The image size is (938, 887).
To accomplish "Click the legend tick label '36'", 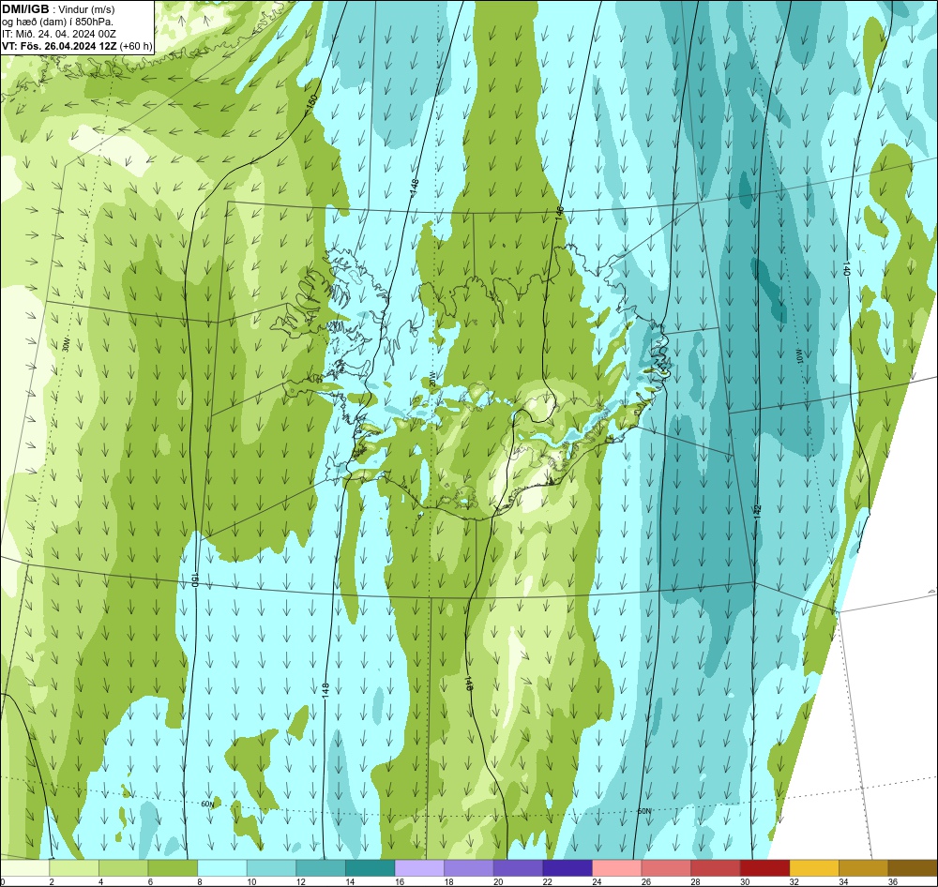I will coord(893,881).
